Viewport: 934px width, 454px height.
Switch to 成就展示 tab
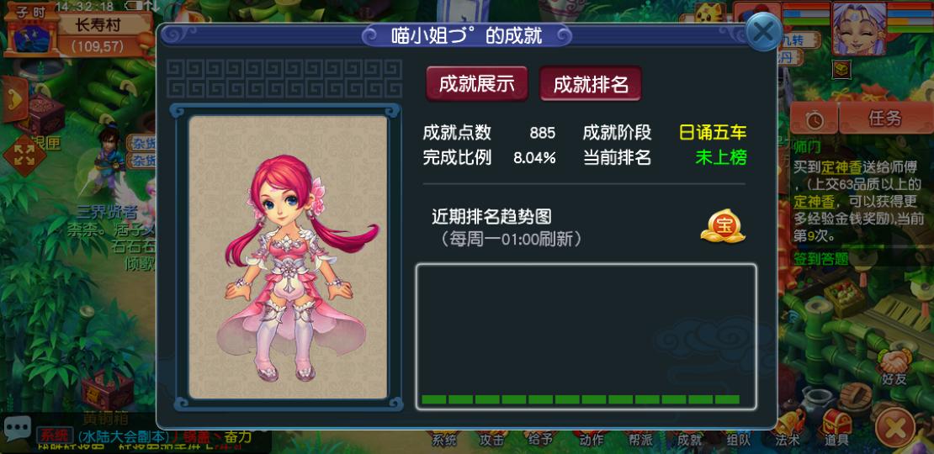click(476, 84)
